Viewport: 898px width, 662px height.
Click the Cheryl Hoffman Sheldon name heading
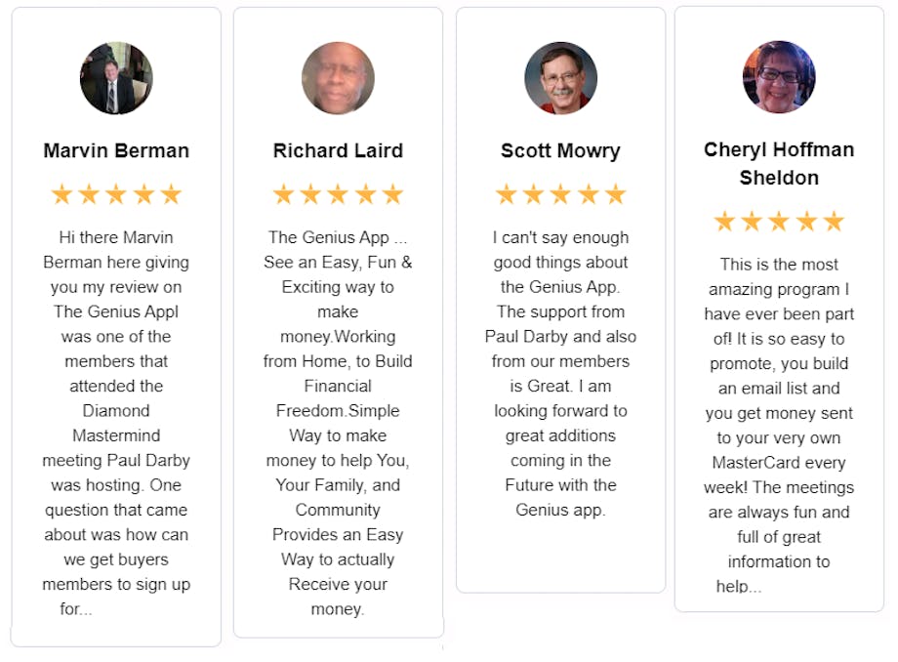779,163
